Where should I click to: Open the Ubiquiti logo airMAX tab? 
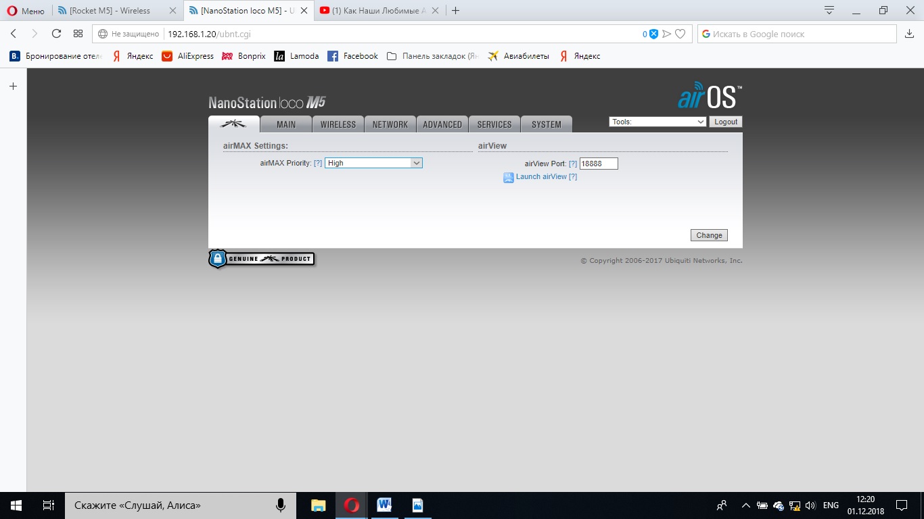(x=233, y=124)
